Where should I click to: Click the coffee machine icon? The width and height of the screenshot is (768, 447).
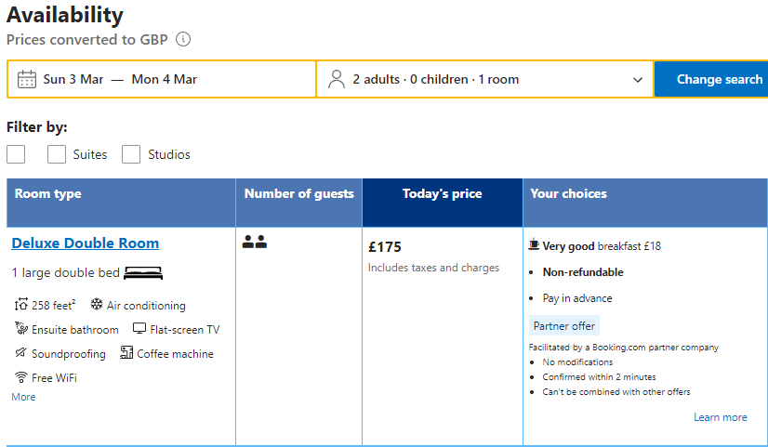[x=126, y=353]
